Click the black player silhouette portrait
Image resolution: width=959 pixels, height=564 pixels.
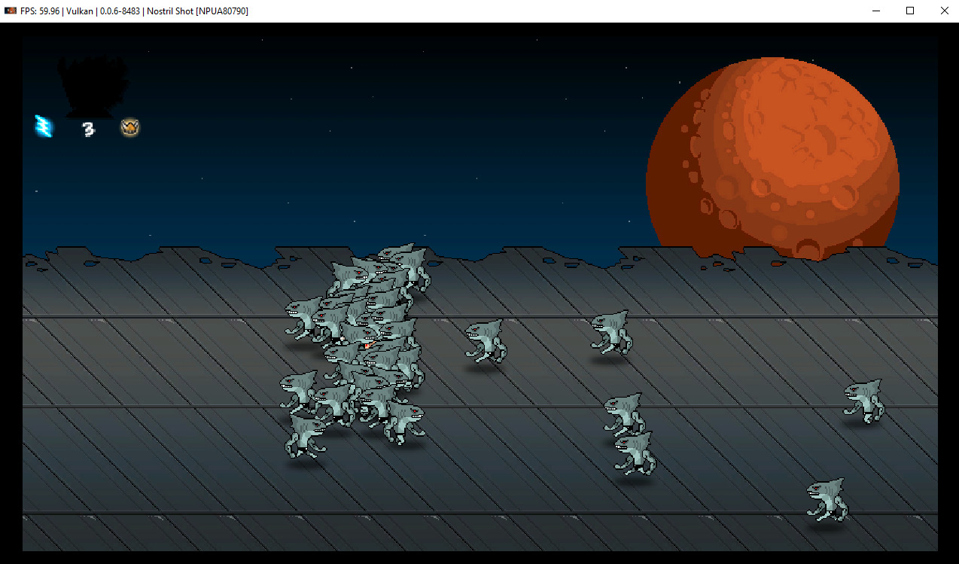[94, 87]
